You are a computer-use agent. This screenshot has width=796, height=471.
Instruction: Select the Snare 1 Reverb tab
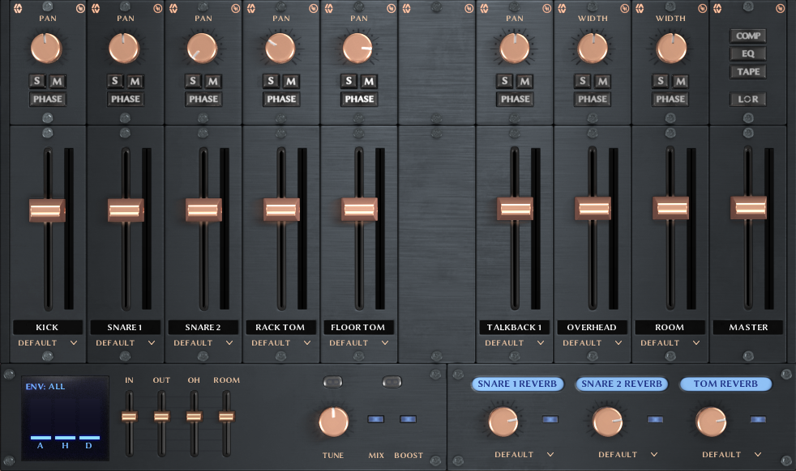517,384
